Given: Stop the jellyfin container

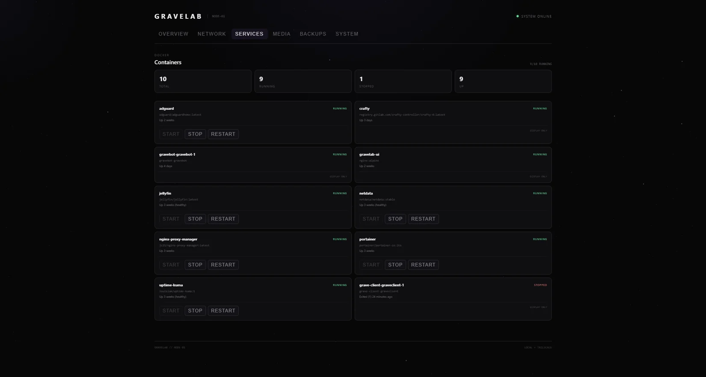Looking at the screenshot, I should [195, 219].
